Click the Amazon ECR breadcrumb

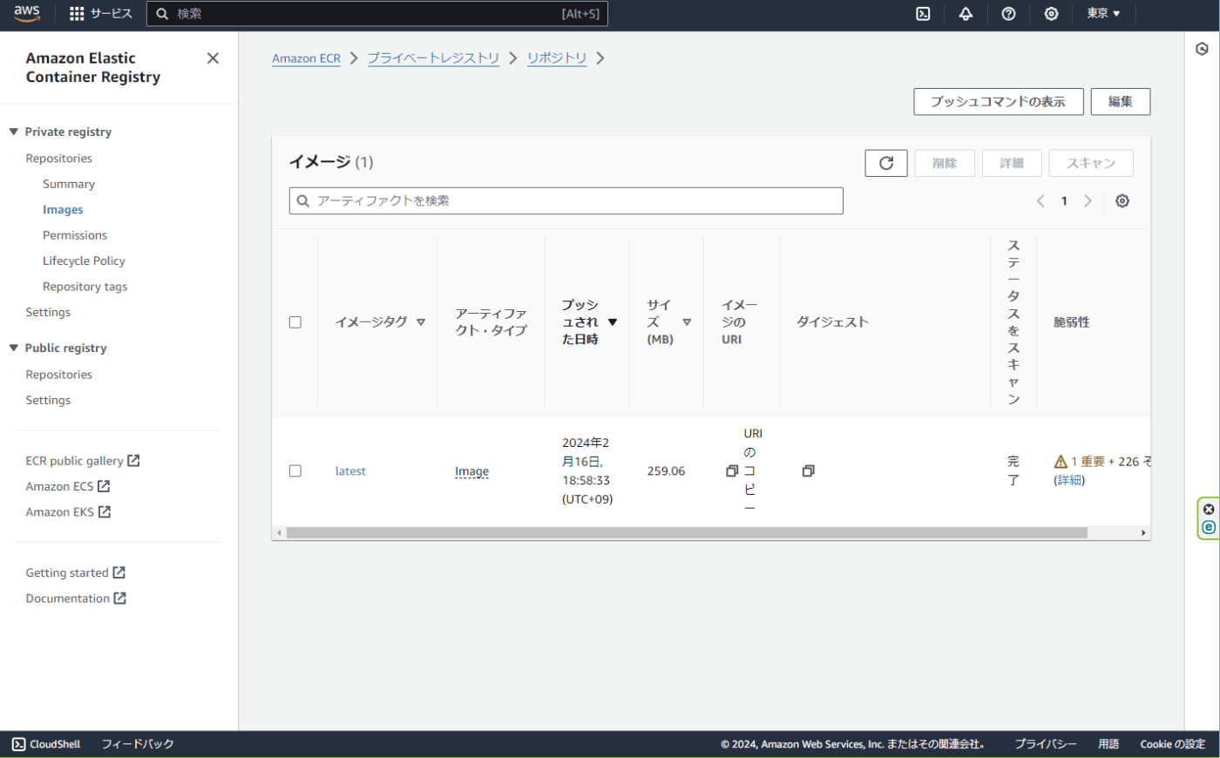[x=306, y=58]
